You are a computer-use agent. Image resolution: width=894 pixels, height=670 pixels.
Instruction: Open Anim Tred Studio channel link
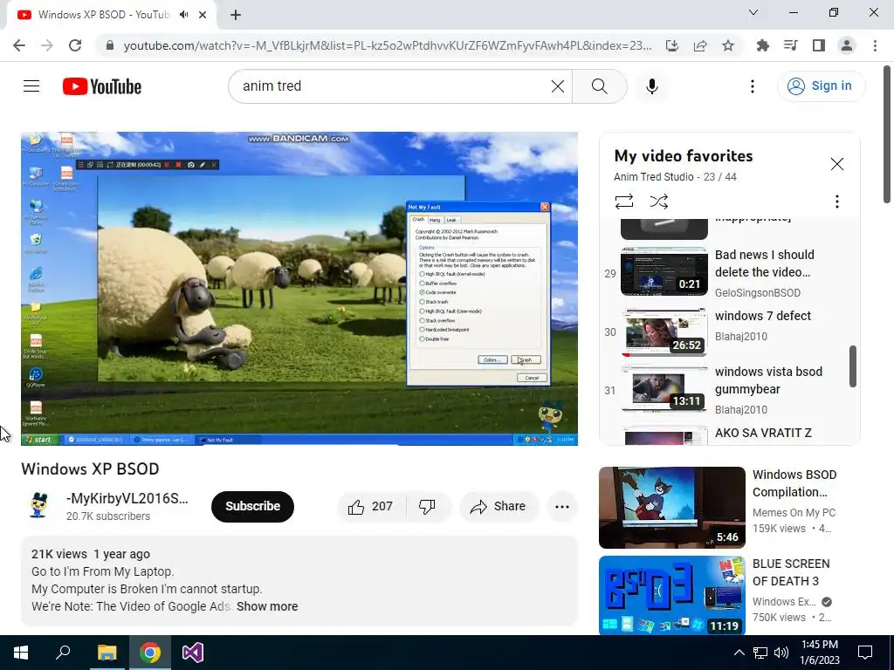[x=653, y=176]
